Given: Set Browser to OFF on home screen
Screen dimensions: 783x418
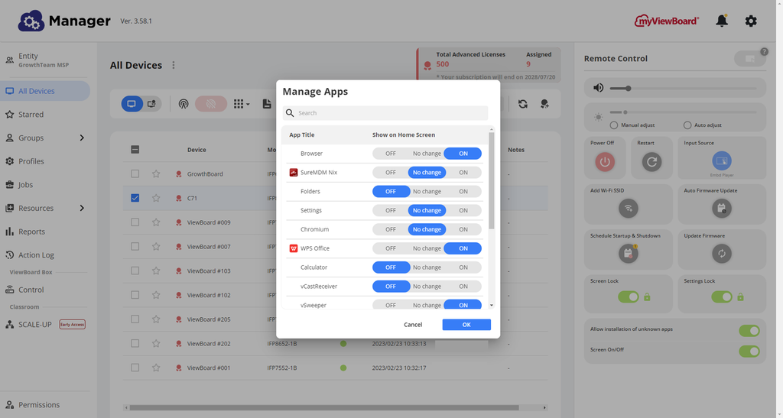Looking at the screenshot, I should (x=391, y=154).
